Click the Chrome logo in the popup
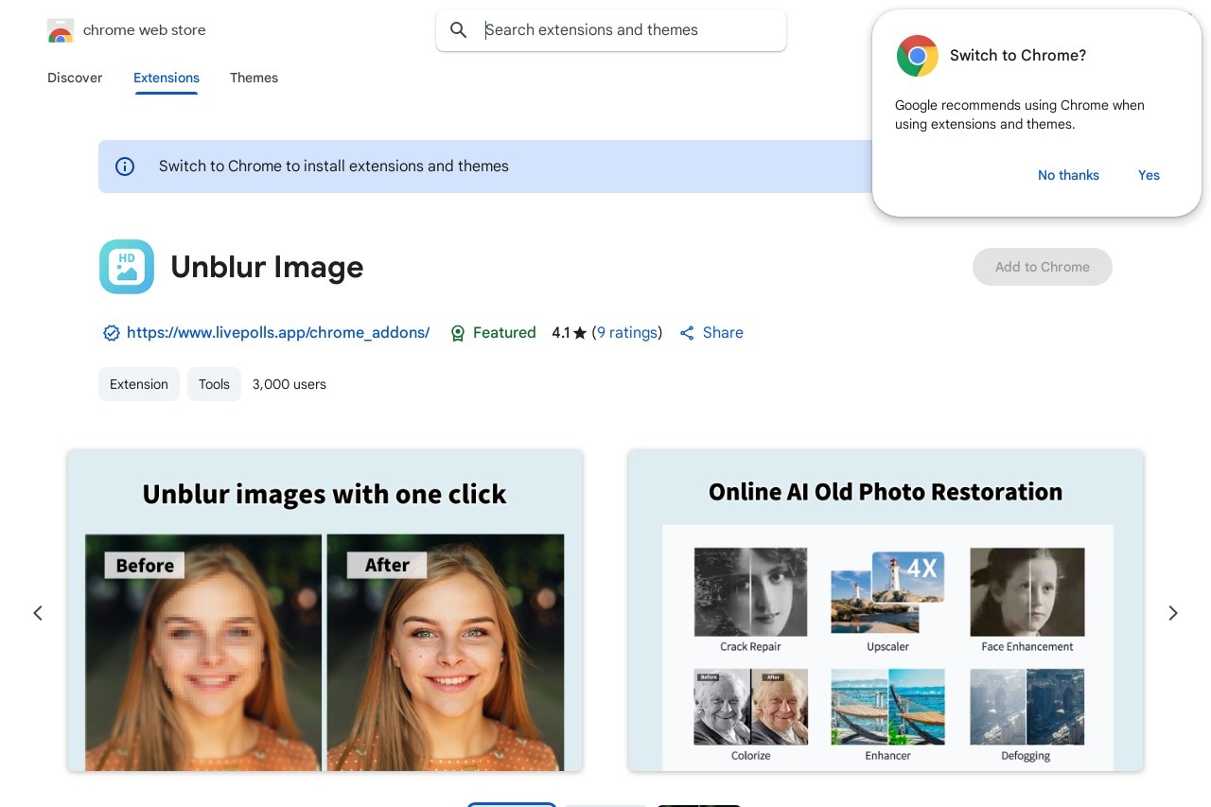This screenshot has width=1211, height=807. (x=918, y=56)
